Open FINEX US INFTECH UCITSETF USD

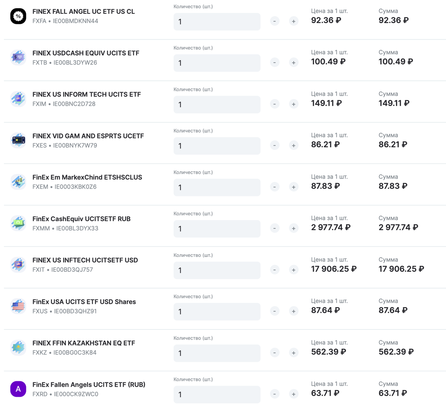85,260
